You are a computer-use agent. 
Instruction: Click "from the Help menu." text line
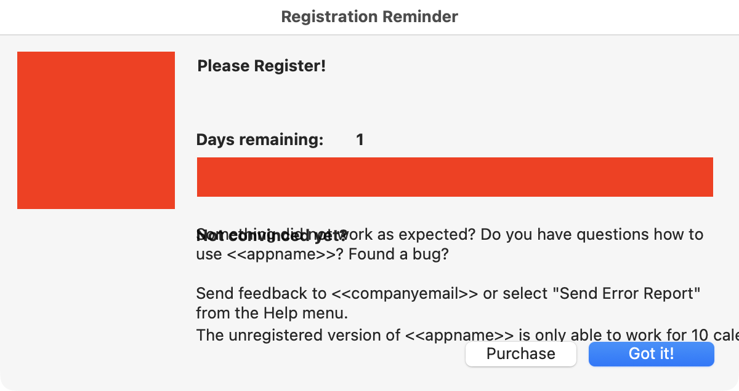tap(272, 313)
